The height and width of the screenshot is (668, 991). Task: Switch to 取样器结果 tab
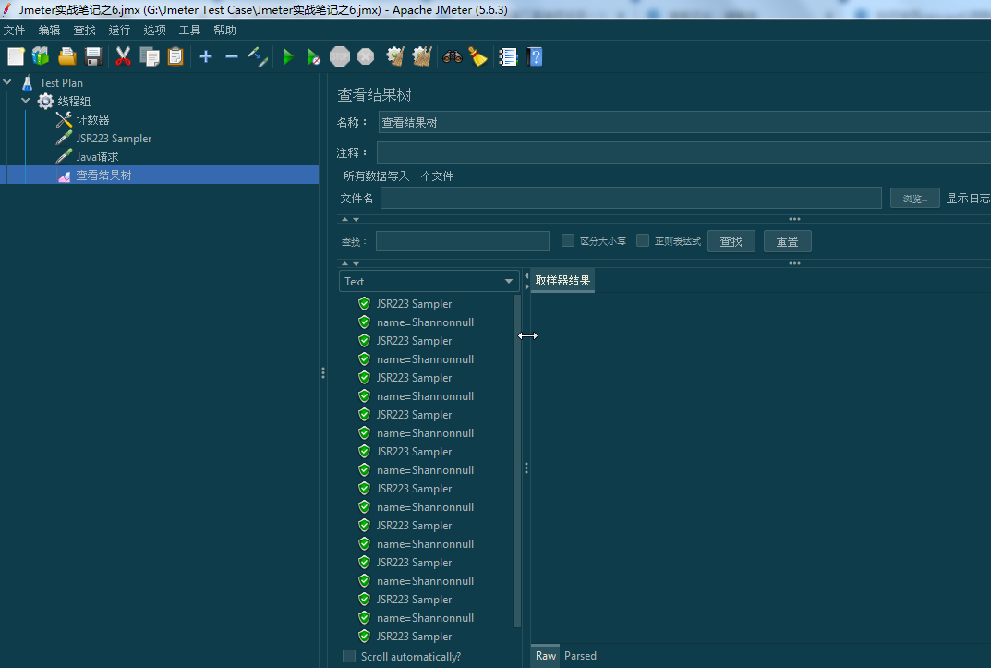coord(562,281)
